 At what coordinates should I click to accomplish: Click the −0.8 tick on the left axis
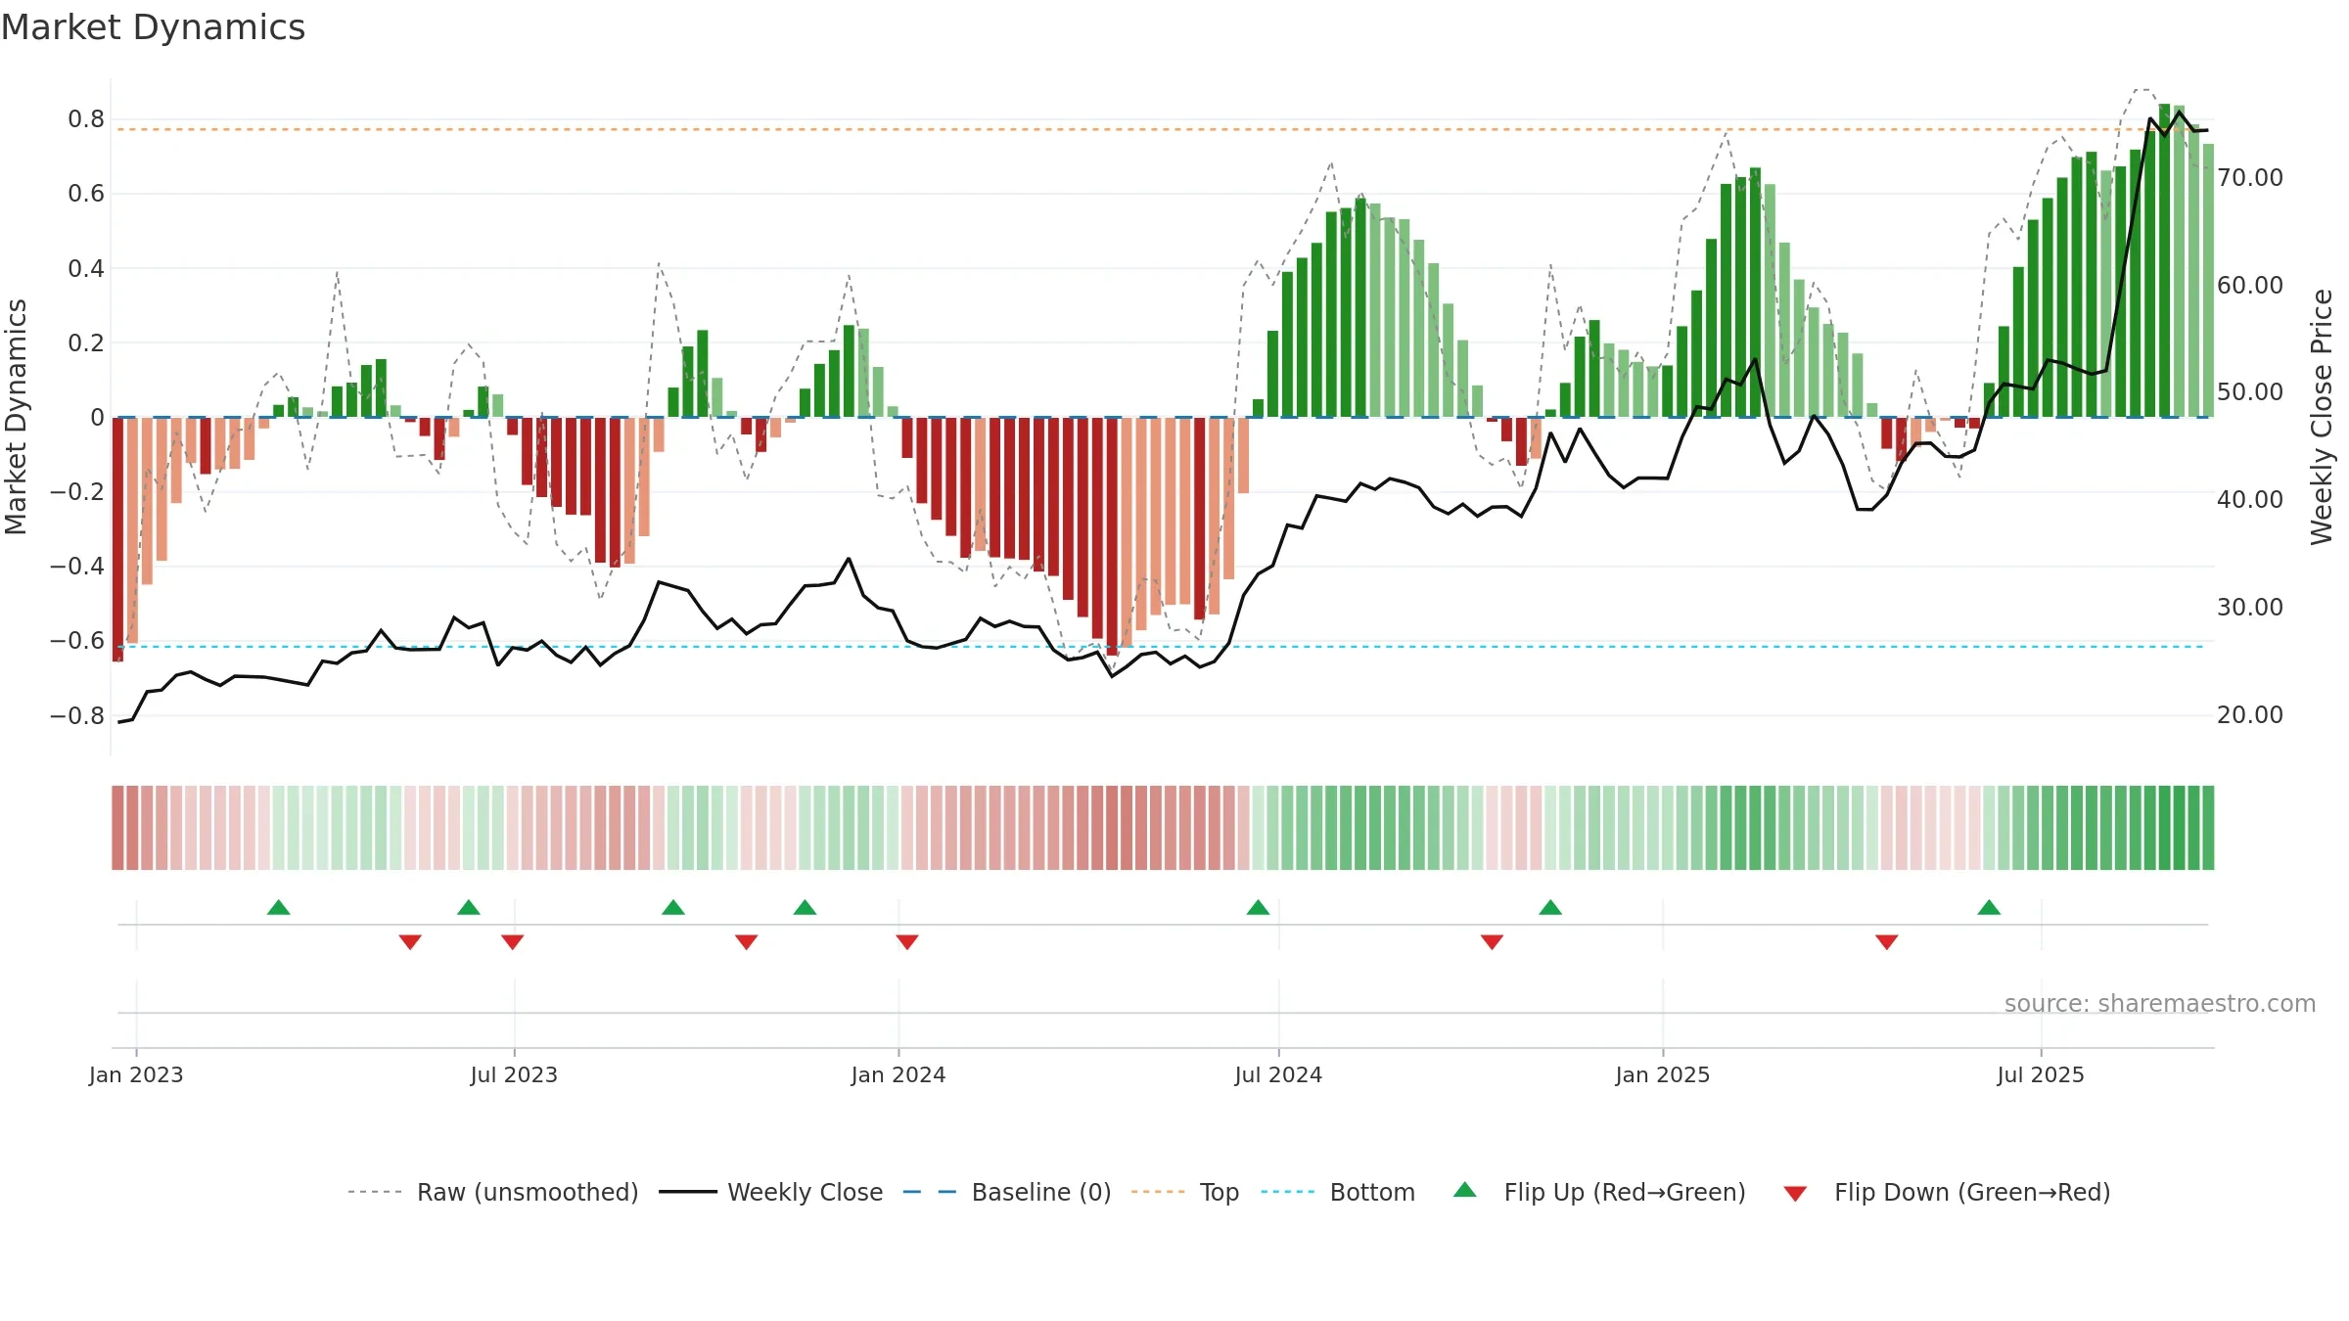tap(77, 716)
